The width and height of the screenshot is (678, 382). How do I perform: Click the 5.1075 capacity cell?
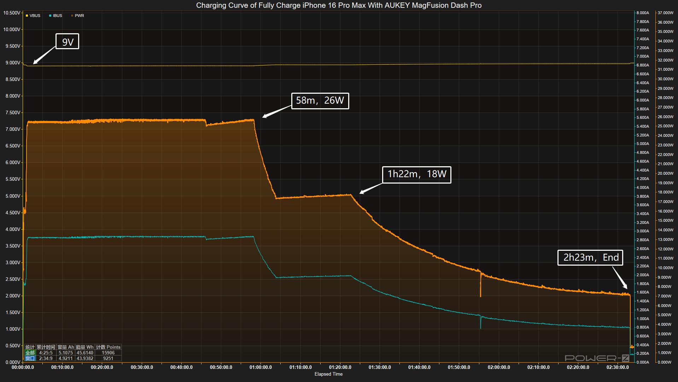tap(66, 353)
